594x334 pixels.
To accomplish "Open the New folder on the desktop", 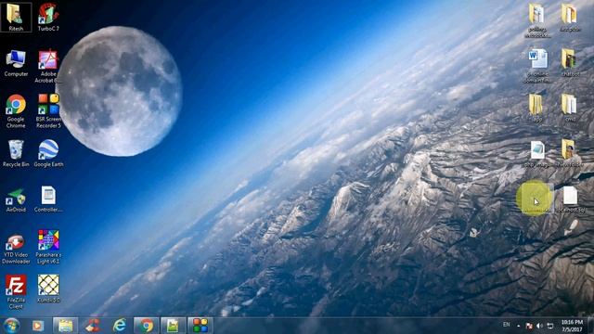I will pyautogui.click(x=570, y=153).
